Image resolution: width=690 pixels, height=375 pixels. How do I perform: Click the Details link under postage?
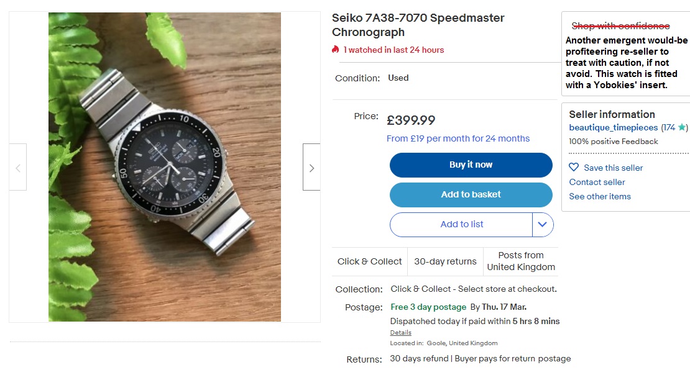point(400,332)
